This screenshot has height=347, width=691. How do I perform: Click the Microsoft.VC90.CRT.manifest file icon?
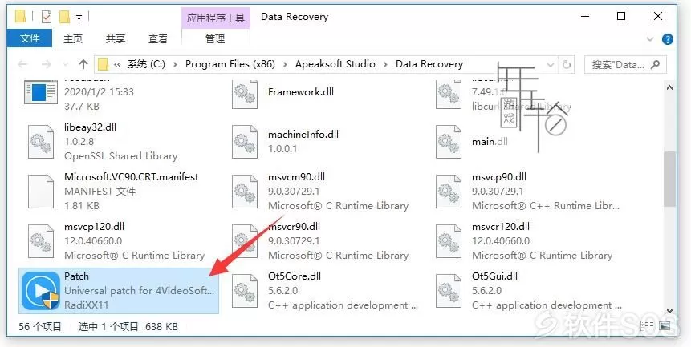coord(41,192)
